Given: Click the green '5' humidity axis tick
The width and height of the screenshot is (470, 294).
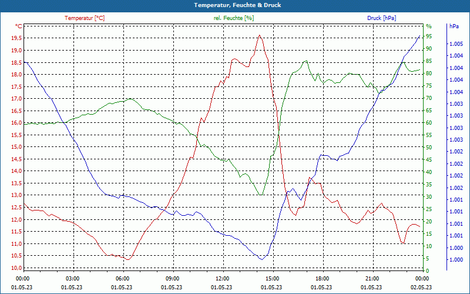Looking at the screenshot, I should click(x=428, y=259).
